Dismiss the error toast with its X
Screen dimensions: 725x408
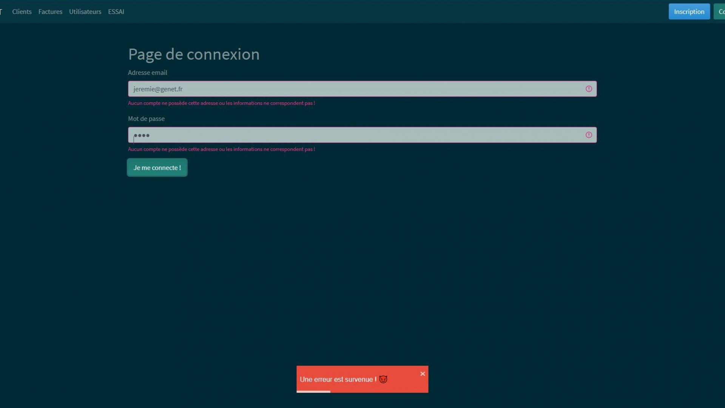click(423, 374)
